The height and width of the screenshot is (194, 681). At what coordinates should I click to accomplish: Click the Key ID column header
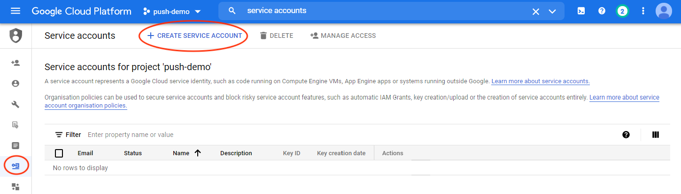[292, 153]
